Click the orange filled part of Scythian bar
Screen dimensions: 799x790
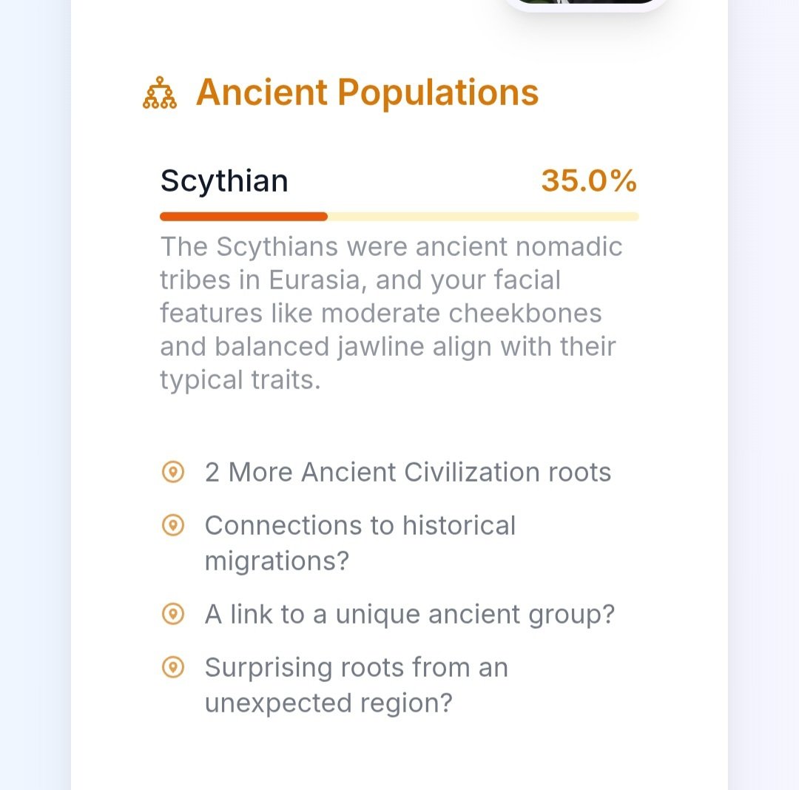click(x=243, y=217)
